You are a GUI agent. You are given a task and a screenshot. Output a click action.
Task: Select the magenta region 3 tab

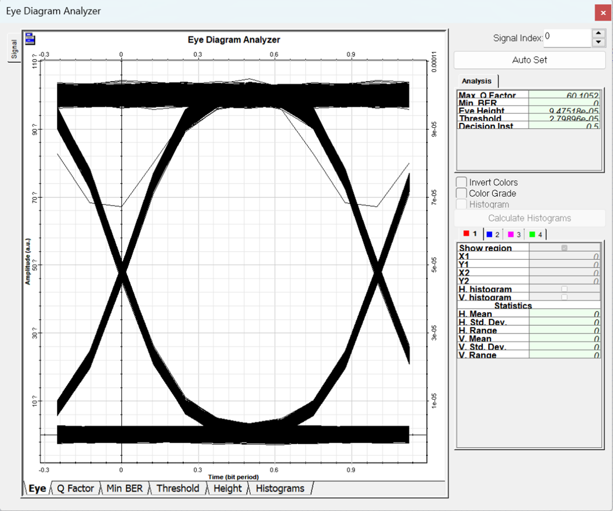(x=514, y=234)
